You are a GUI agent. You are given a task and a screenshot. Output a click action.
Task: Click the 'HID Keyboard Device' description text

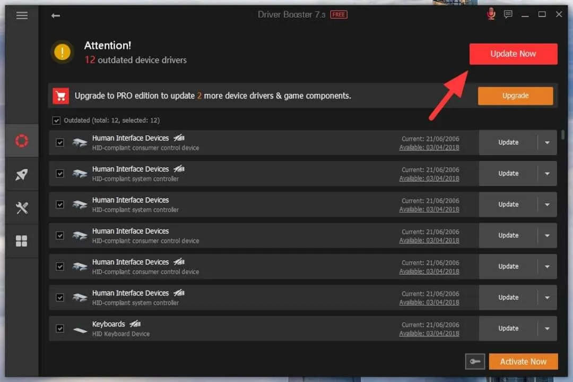click(x=121, y=334)
